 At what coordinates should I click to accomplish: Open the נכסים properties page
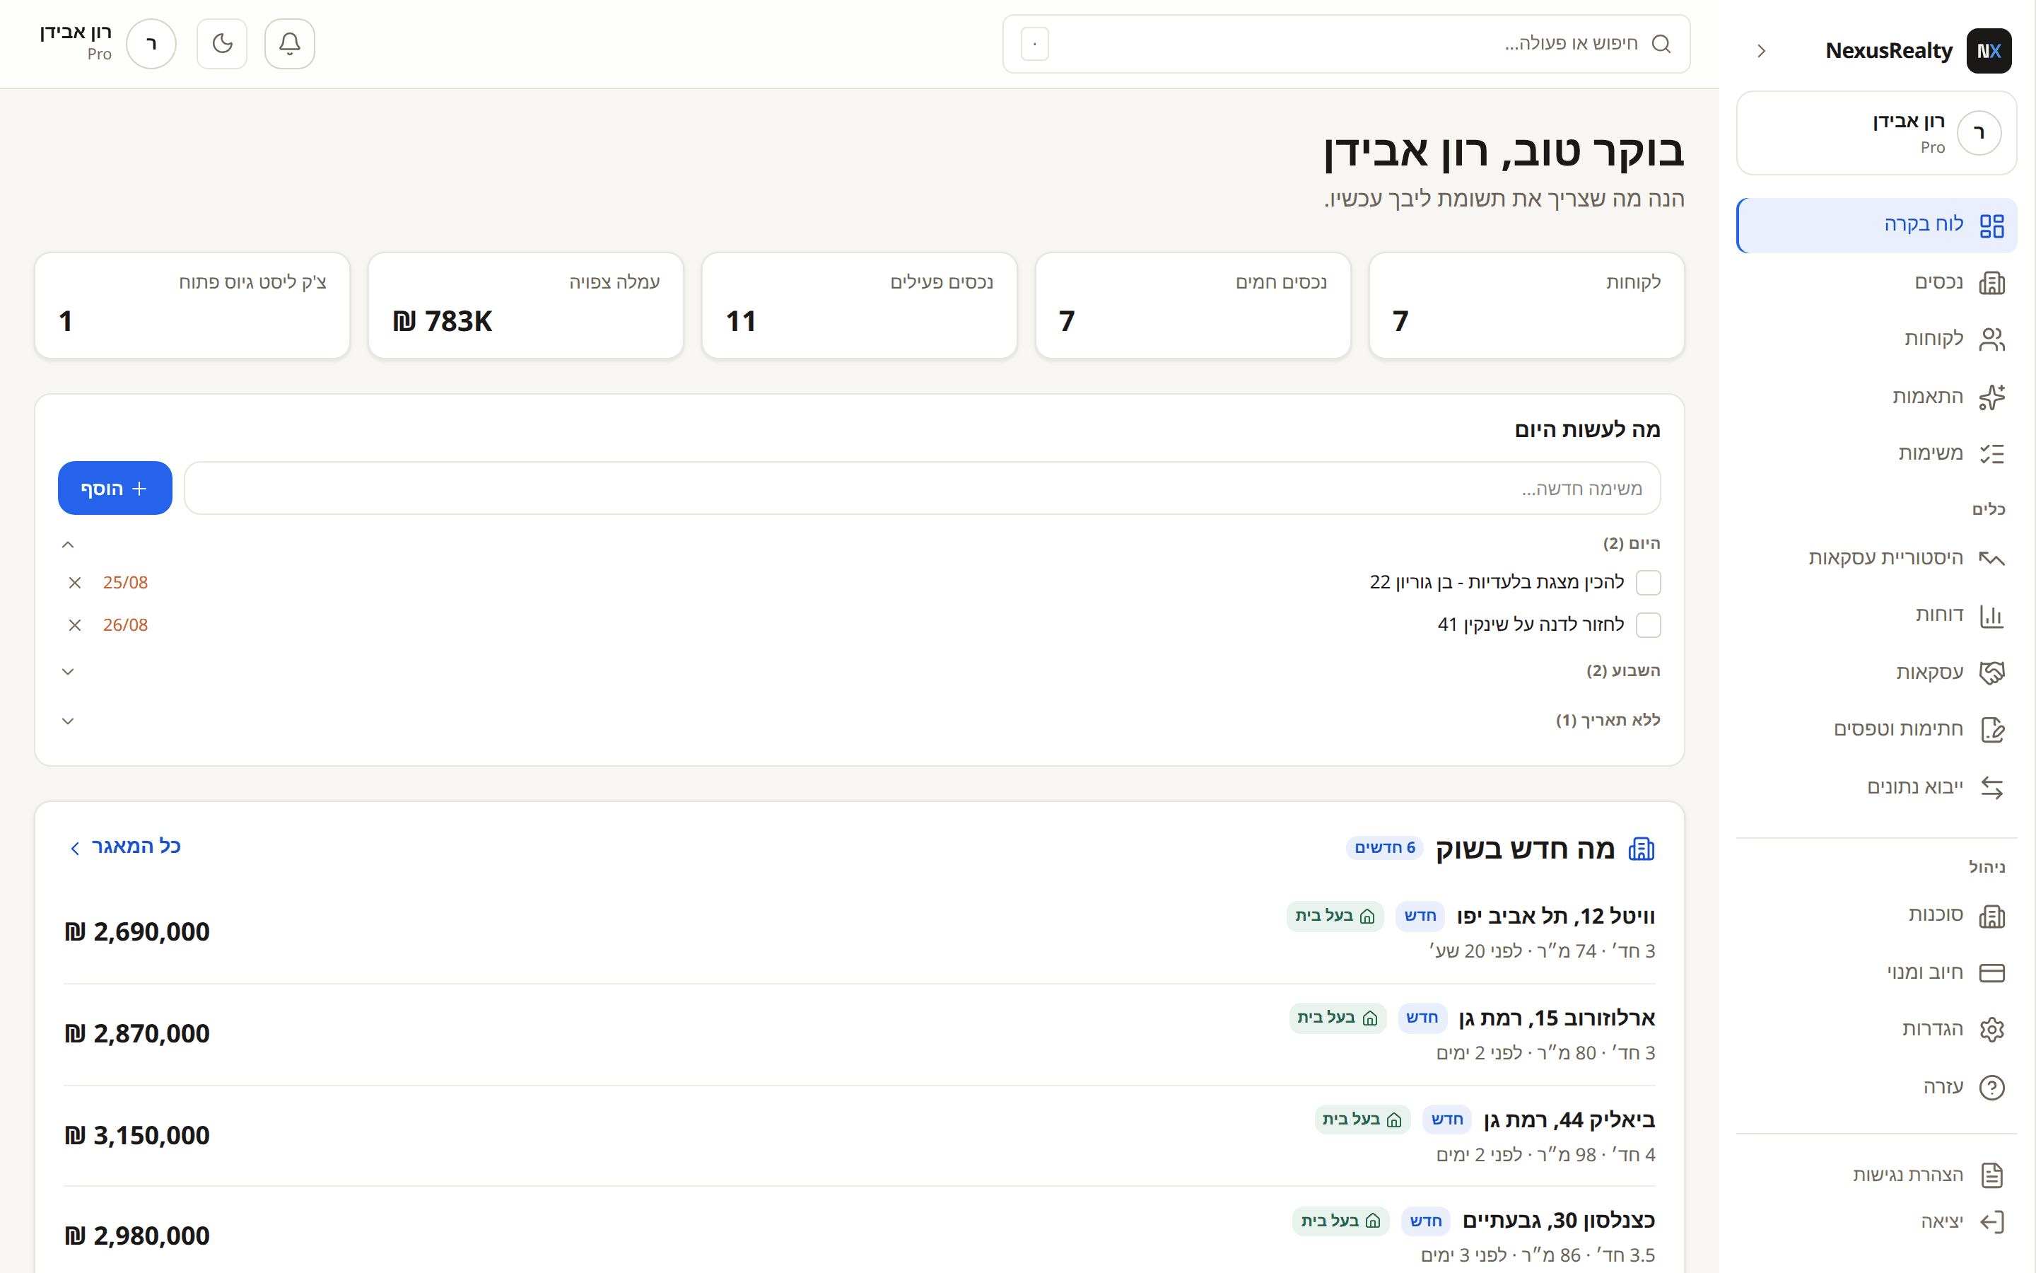pyautogui.click(x=1876, y=283)
